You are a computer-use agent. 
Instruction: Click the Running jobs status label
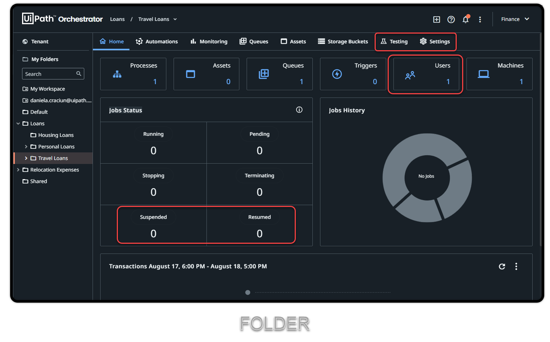[x=153, y=134]
